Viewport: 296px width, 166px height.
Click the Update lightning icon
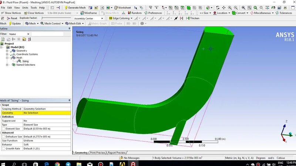pyautogui.click(x=10, y=24)
